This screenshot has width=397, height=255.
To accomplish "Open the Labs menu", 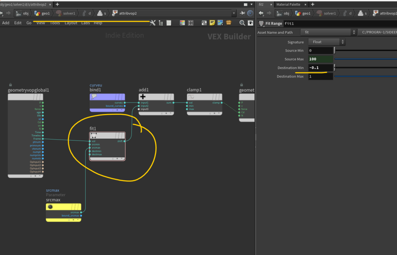I will pos(86,23).
